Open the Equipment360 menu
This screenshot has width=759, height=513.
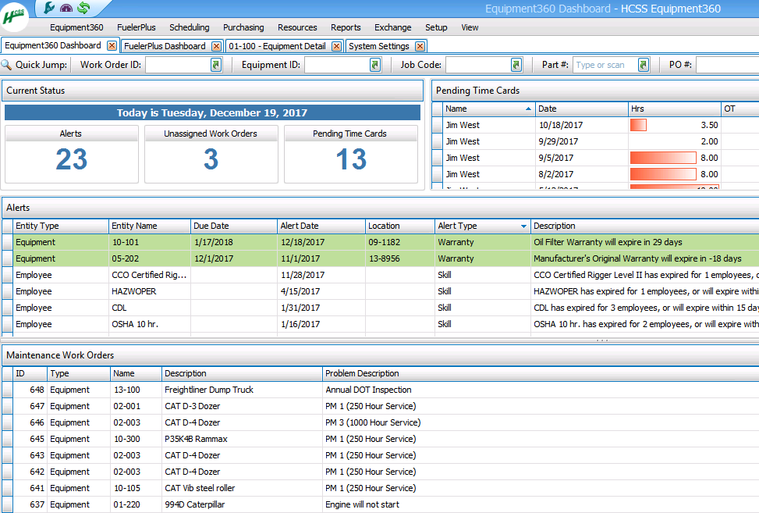point(76,27)
